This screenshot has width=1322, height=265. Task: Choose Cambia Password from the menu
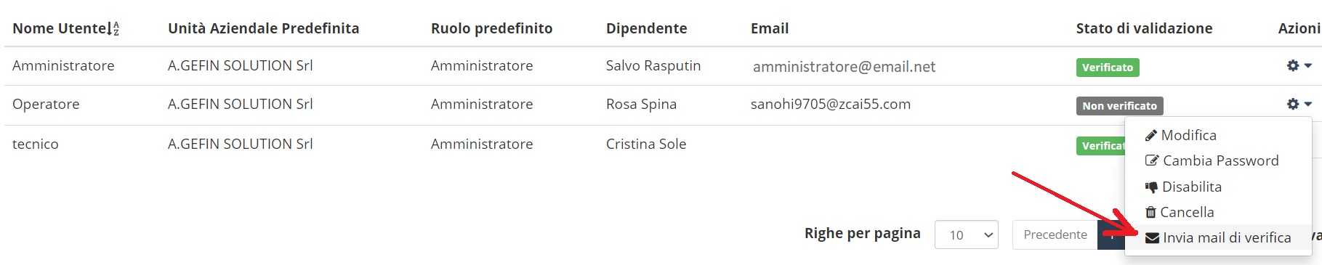1218,161
